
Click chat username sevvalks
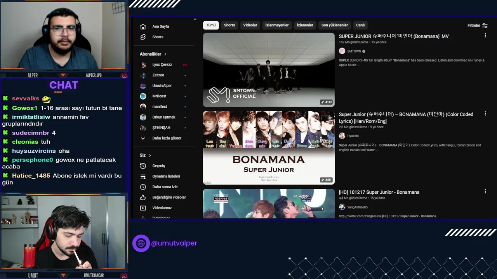pyautogui.click(x=26, y=98)
